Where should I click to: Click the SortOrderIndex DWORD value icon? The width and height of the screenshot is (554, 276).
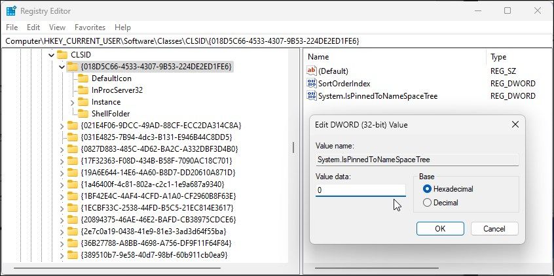click(312, 83)
